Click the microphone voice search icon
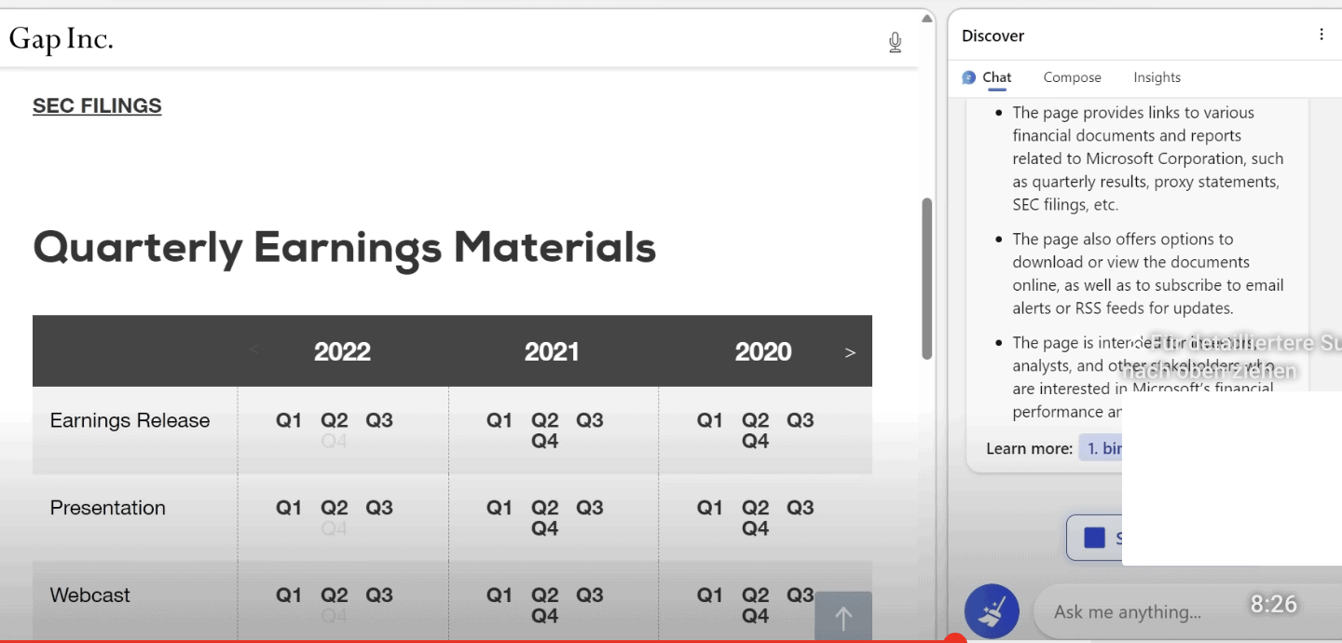The width and height of the screenshot is (1342, 643). tap(895, 42)
